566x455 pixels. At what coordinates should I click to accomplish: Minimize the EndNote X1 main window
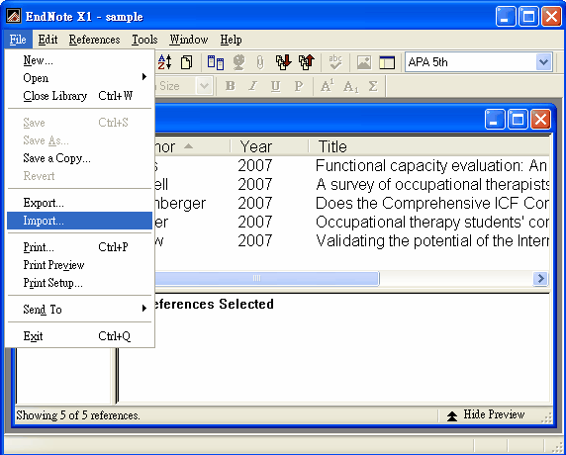[506, 16]
